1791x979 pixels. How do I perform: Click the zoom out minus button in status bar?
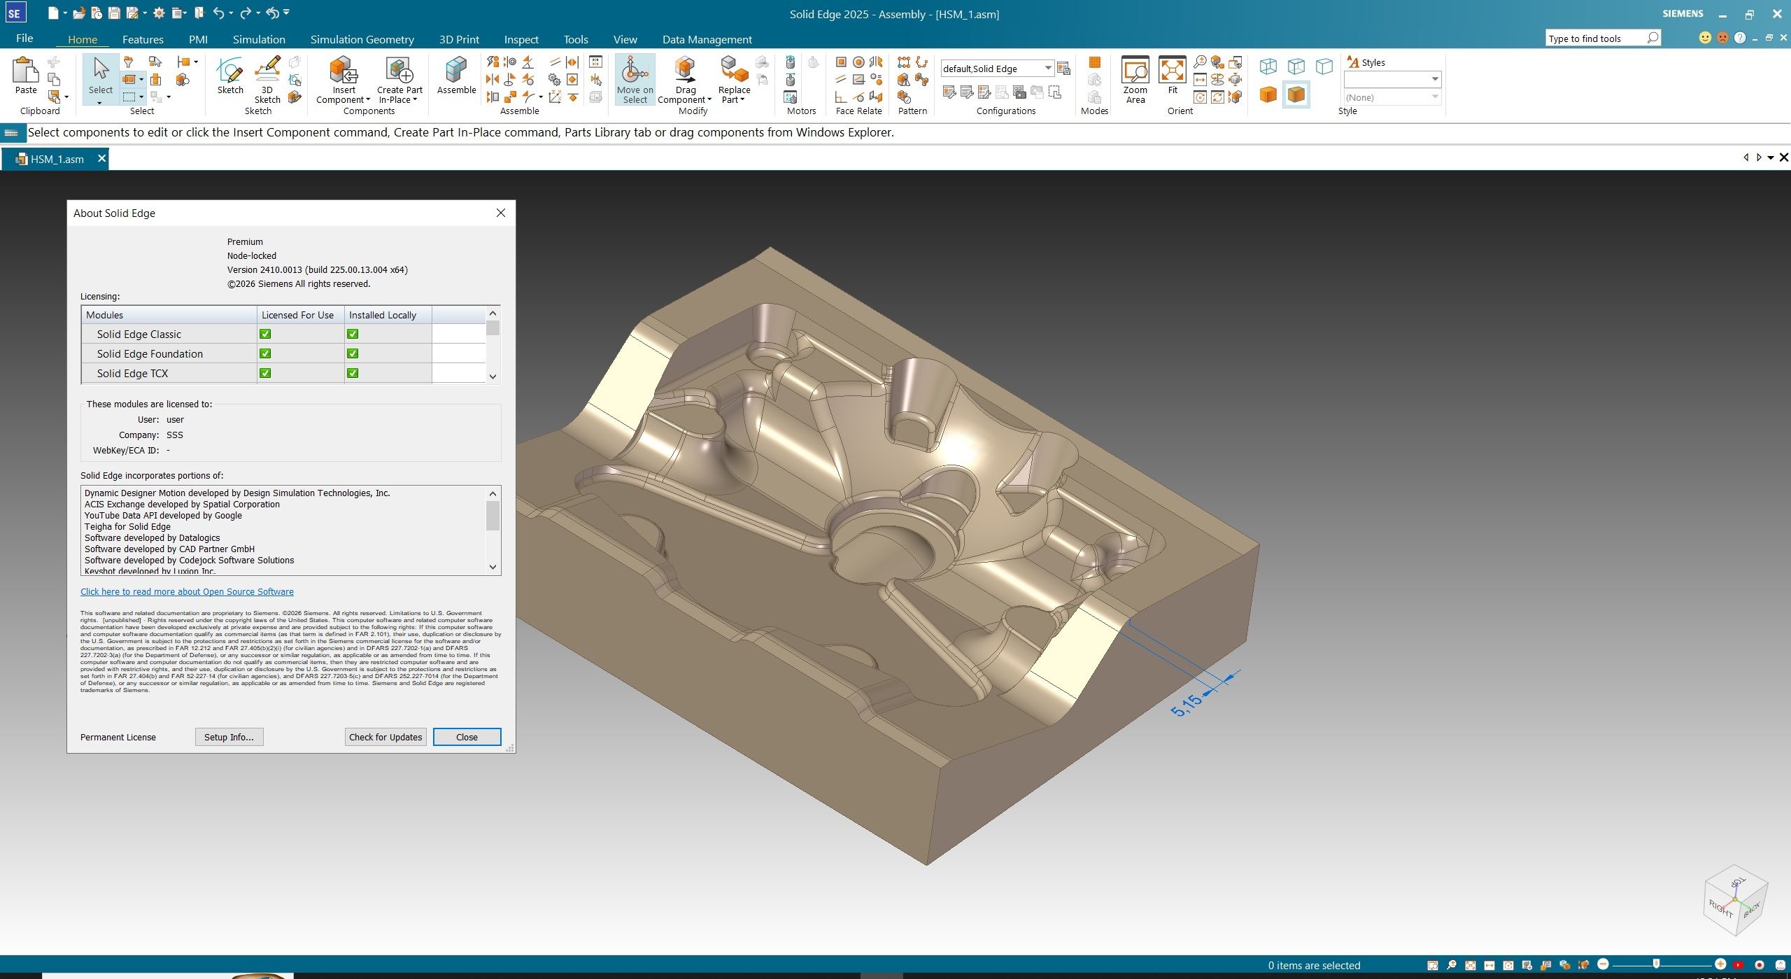click(x=1604, y=964)
